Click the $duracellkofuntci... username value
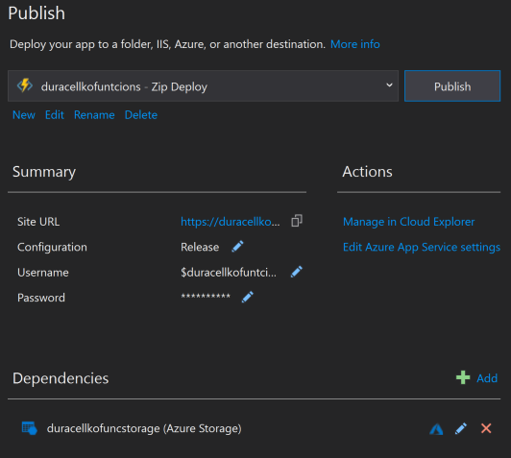The image size is (511, 458). 229,272
